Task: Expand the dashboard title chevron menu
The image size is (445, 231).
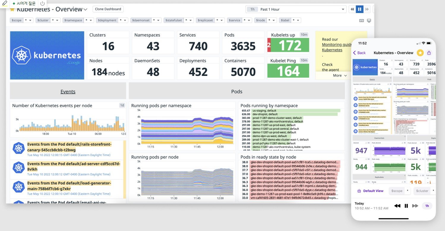Action: click(85, 9)
